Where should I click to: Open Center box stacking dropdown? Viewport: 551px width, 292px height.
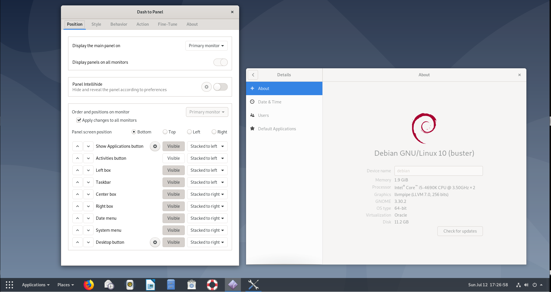coord(207,194)
